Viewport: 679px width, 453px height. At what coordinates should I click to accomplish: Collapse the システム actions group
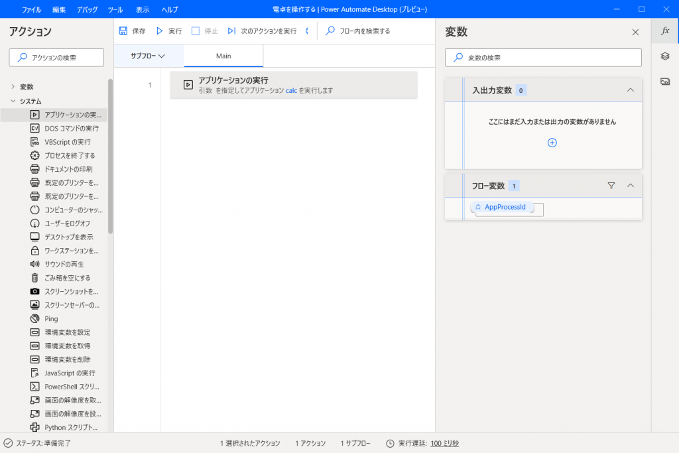[x=13, y=101]
